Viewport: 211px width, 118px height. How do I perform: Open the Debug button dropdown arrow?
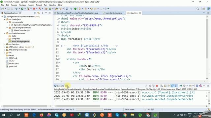click(19, 9)
